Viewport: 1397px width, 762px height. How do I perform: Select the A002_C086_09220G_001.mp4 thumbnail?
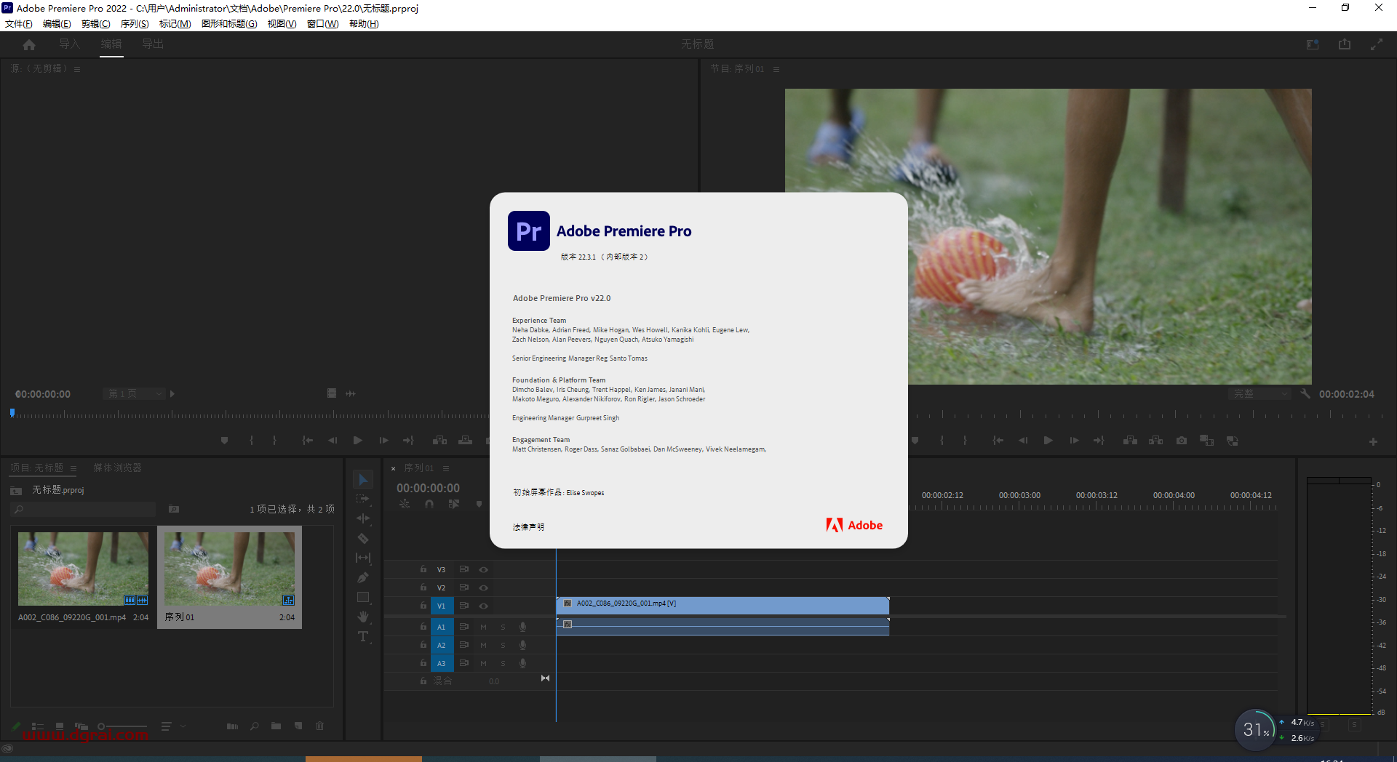pos(82,568)
